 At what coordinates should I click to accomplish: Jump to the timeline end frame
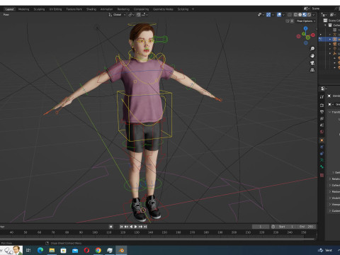pos(145,227)
